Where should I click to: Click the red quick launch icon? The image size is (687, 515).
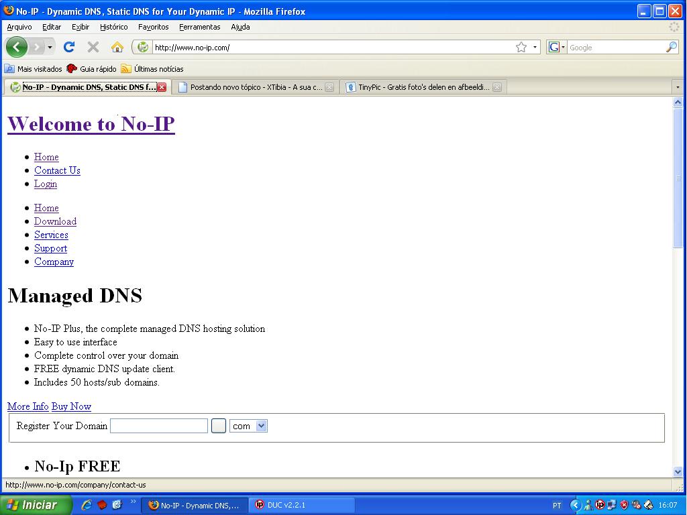(102, 505)
